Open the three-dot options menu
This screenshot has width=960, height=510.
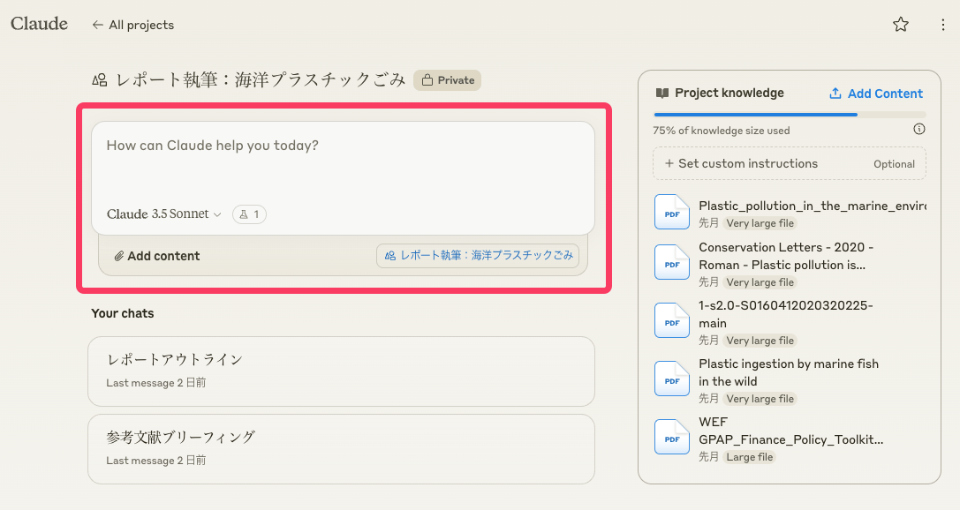(942, 25)
